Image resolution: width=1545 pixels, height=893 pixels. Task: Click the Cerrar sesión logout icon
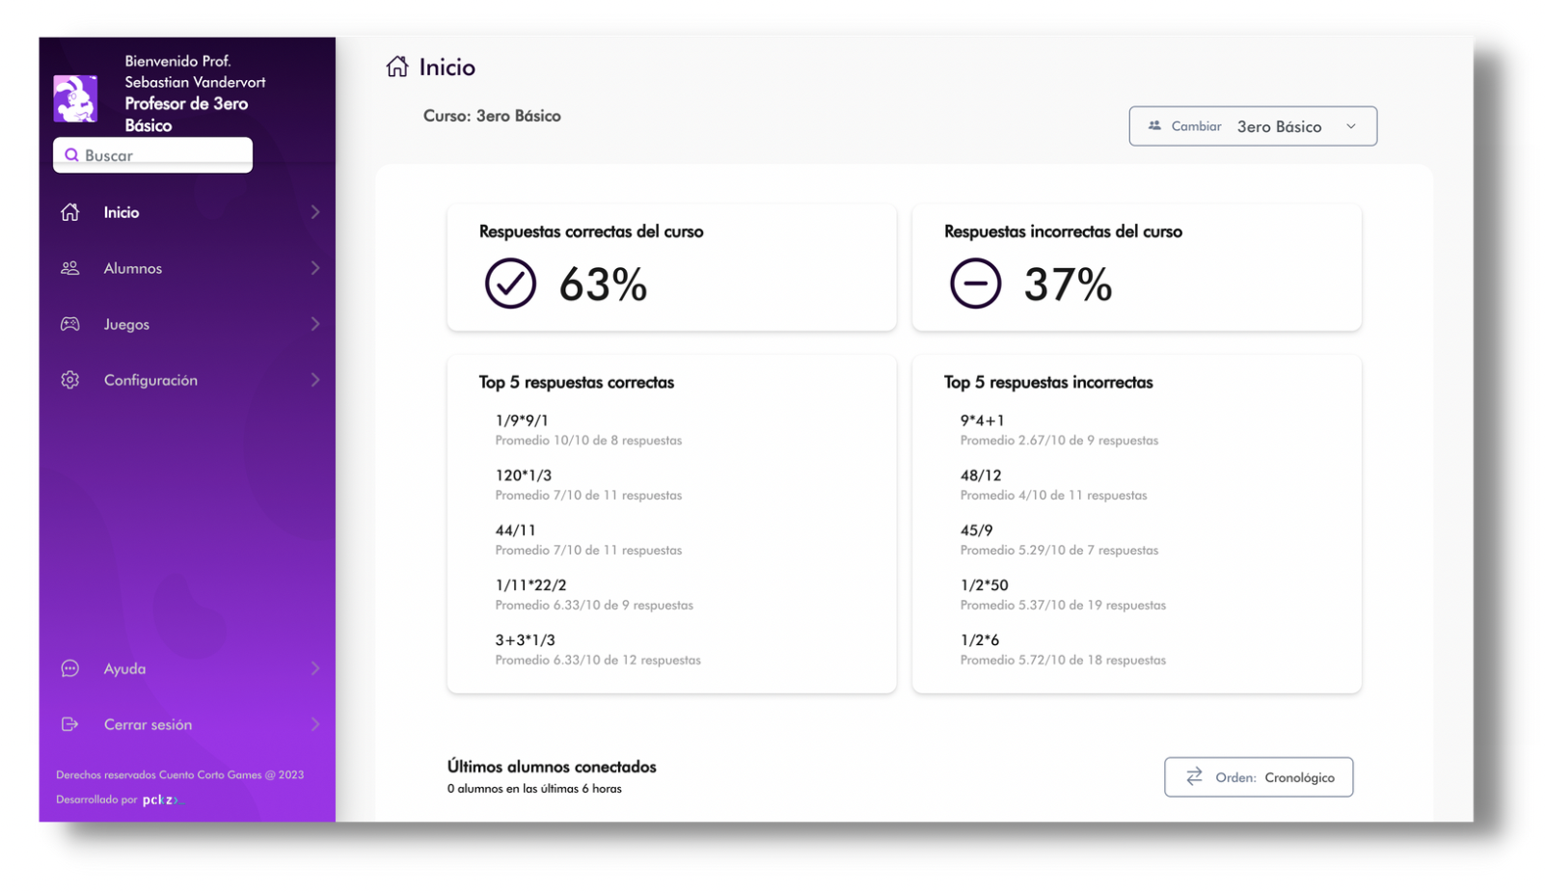(x=70, y=724)
